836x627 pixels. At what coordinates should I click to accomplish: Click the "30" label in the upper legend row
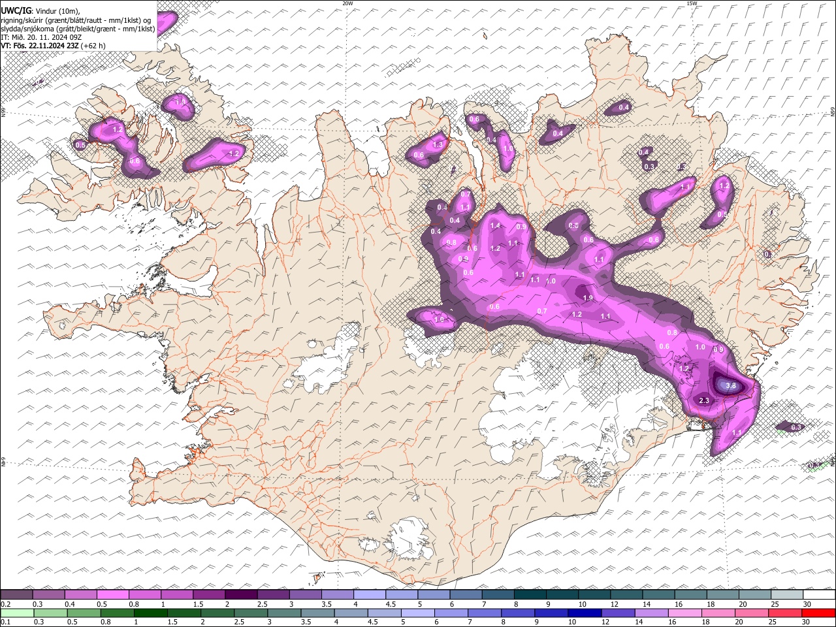click(x=807, y=604)
